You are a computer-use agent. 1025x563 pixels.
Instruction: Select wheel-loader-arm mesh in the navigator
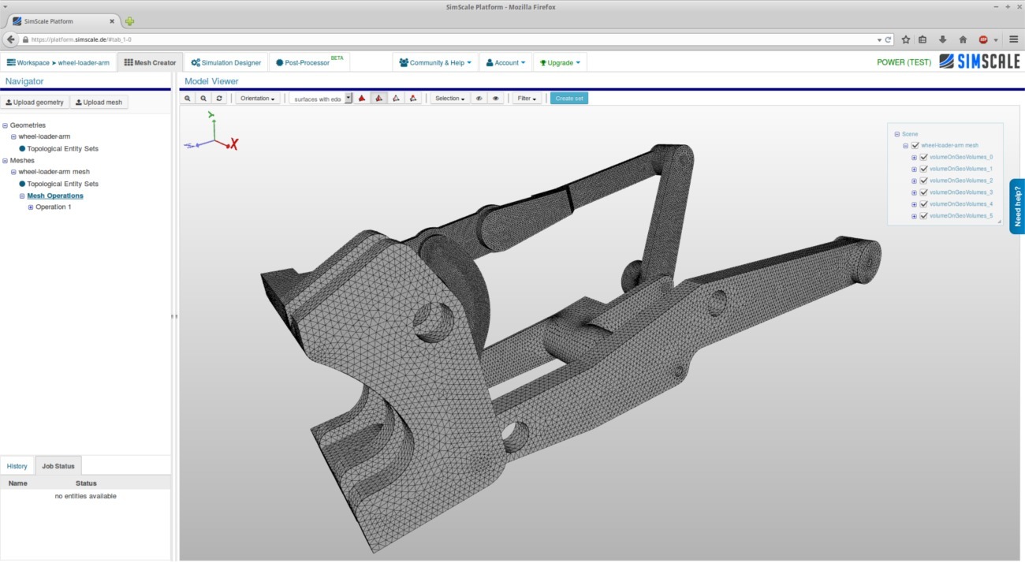pyautogui.click(x=54, y=172)
